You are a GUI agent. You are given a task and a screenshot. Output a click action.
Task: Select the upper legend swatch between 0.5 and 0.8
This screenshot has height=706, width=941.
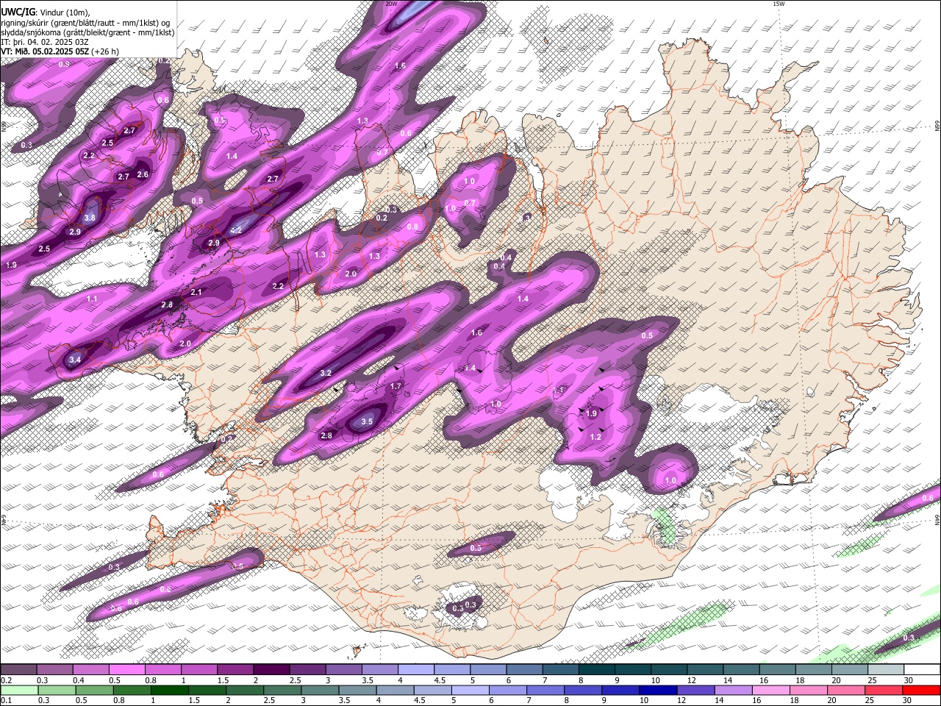pos(126,670)
